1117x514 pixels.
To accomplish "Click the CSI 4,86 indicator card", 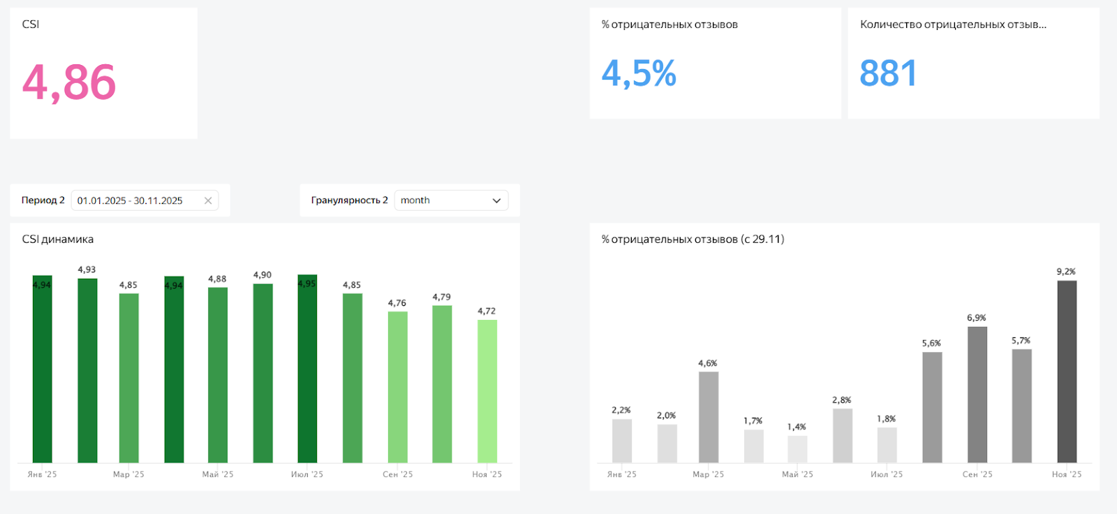I will (69, 82).
